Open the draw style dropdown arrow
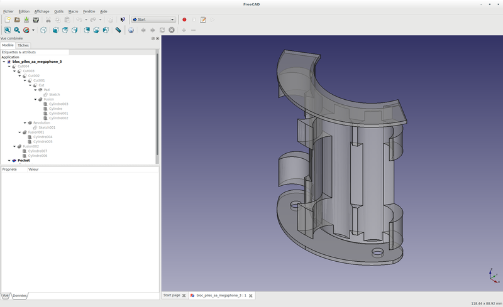Screen dimensions: 503x307 pos(33,30)
